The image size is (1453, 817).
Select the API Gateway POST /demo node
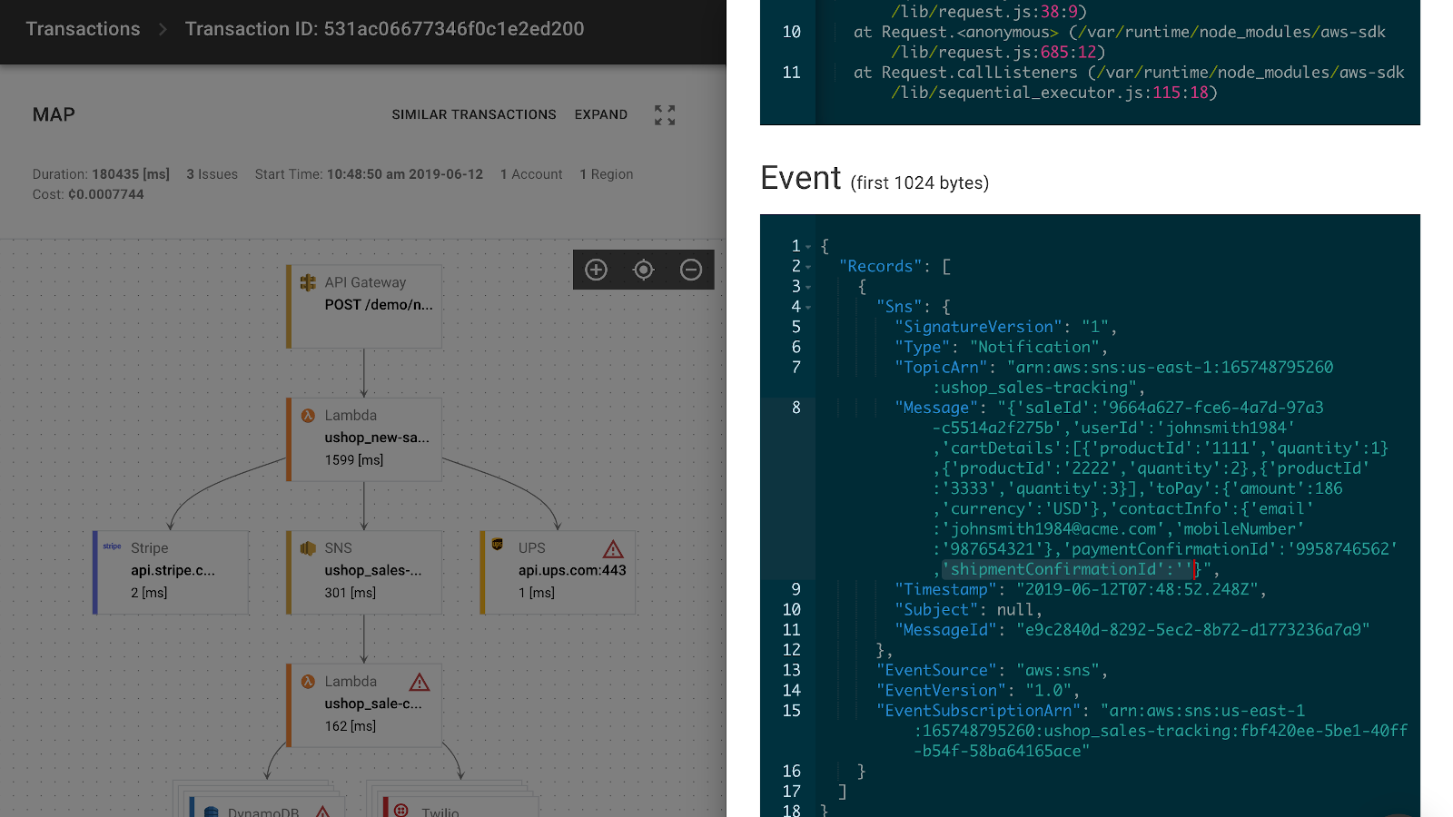coord(364,307)
